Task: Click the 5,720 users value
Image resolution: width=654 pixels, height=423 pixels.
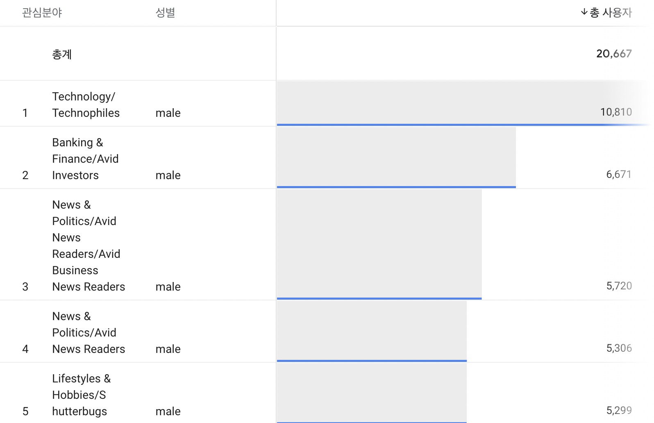Action: pos(619,286)
